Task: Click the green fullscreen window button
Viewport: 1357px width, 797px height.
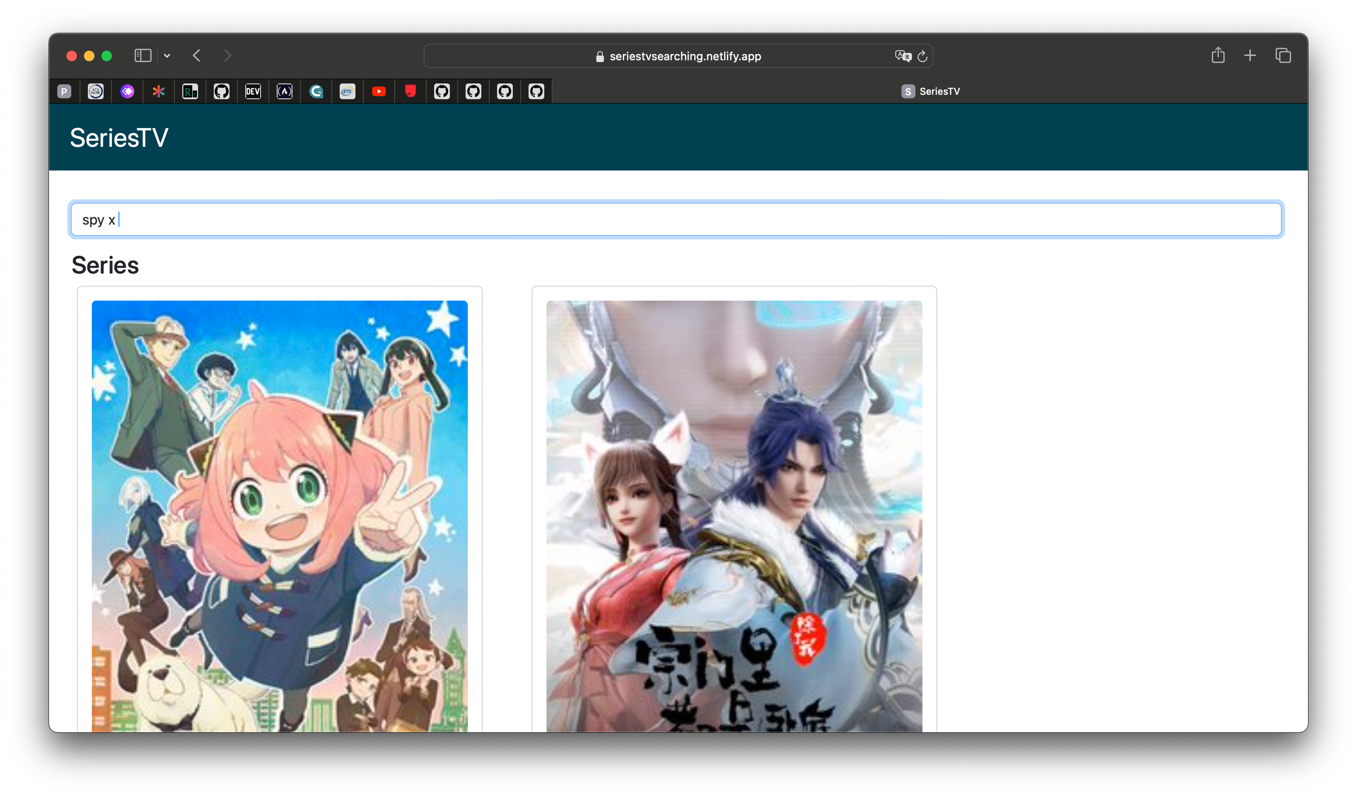Action: [x=107, y=56]
